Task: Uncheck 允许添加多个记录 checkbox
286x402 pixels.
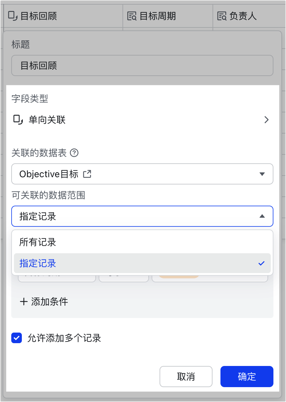Action: tap(17, 338)
